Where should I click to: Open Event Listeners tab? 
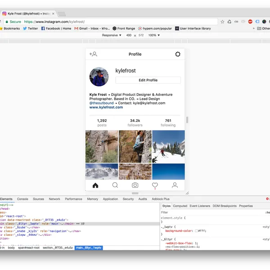coord(200,206)
